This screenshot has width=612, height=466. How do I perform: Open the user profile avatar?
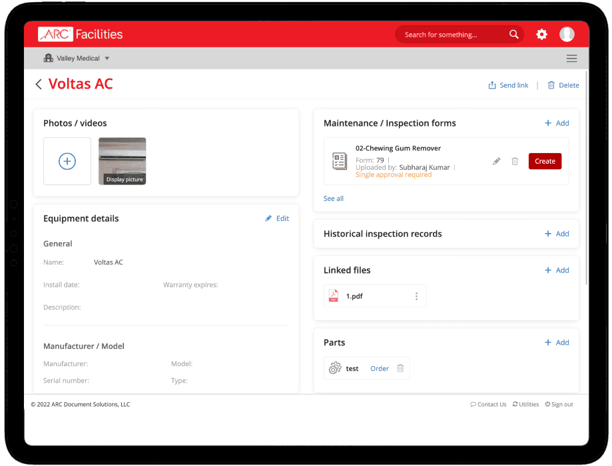point(567,35)
